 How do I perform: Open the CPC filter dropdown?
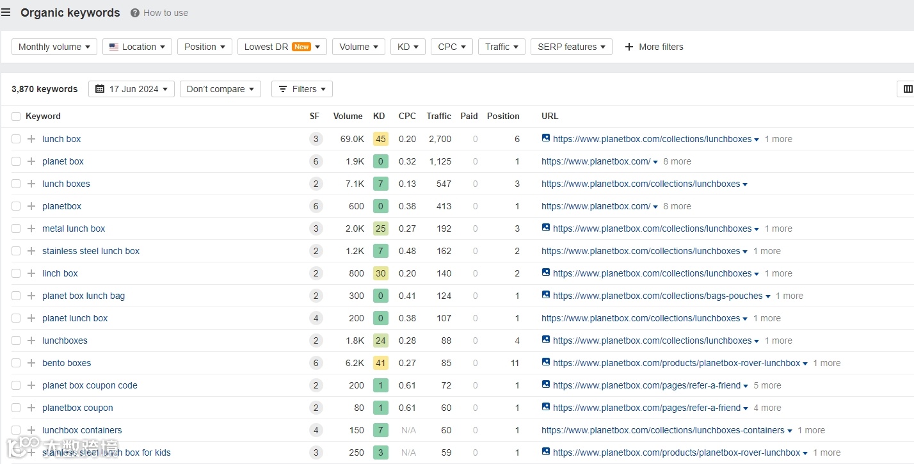pyautogui.click(x=452, y=47)
